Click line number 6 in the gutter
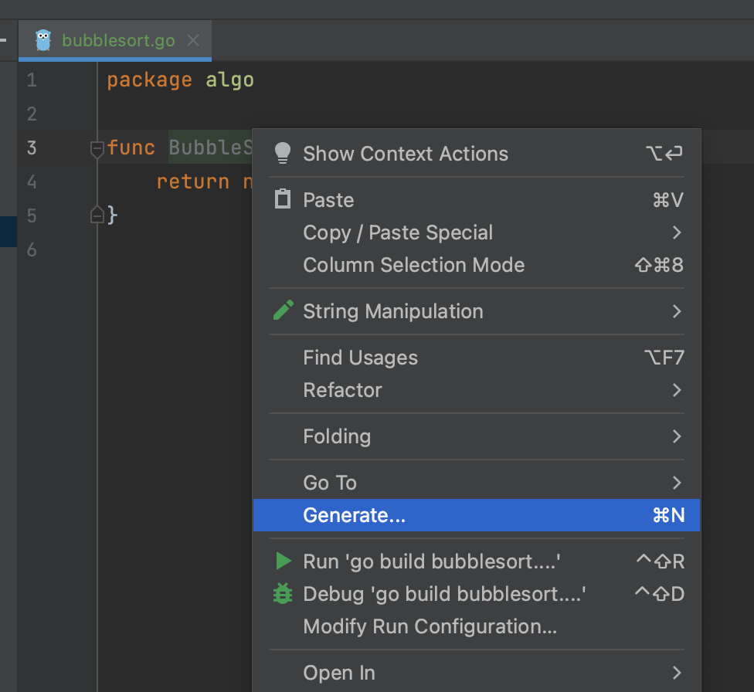754x692 pixels. [x=31, y=249]
